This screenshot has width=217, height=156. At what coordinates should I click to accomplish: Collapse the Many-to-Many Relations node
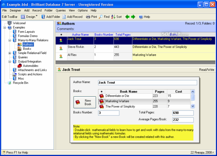(10, 40)
